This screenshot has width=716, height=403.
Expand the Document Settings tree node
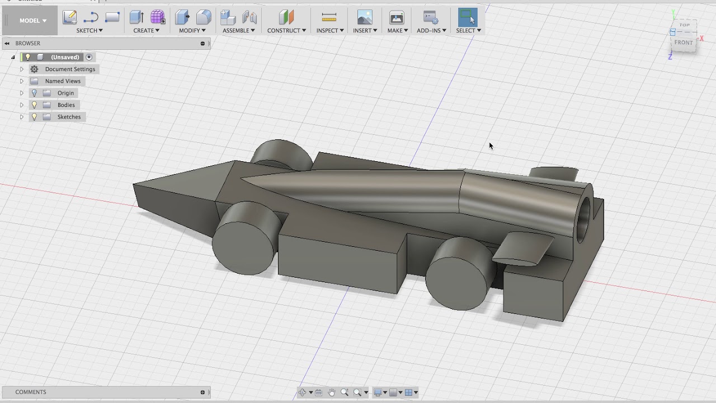coord(22,69)
